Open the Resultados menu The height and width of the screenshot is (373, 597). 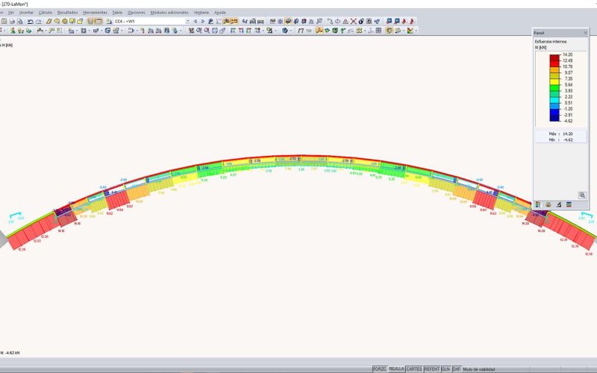point(67,13)
